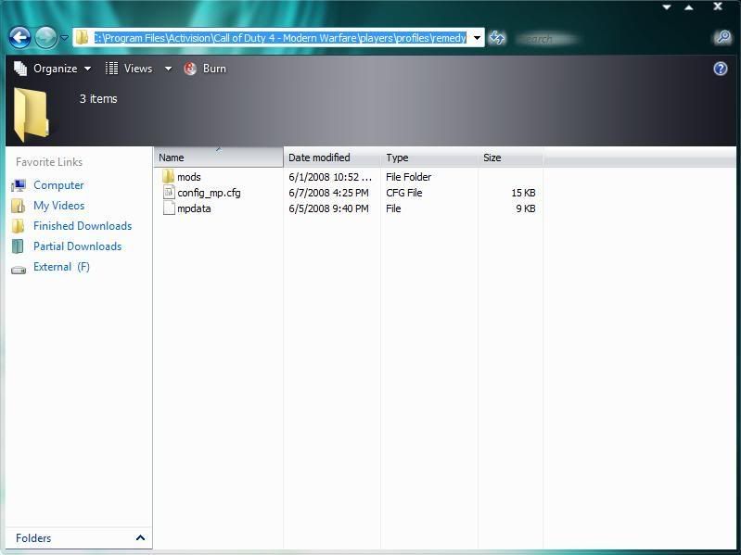Click the folder icon in address bar
741x555 pixels.
pos(82,37)
